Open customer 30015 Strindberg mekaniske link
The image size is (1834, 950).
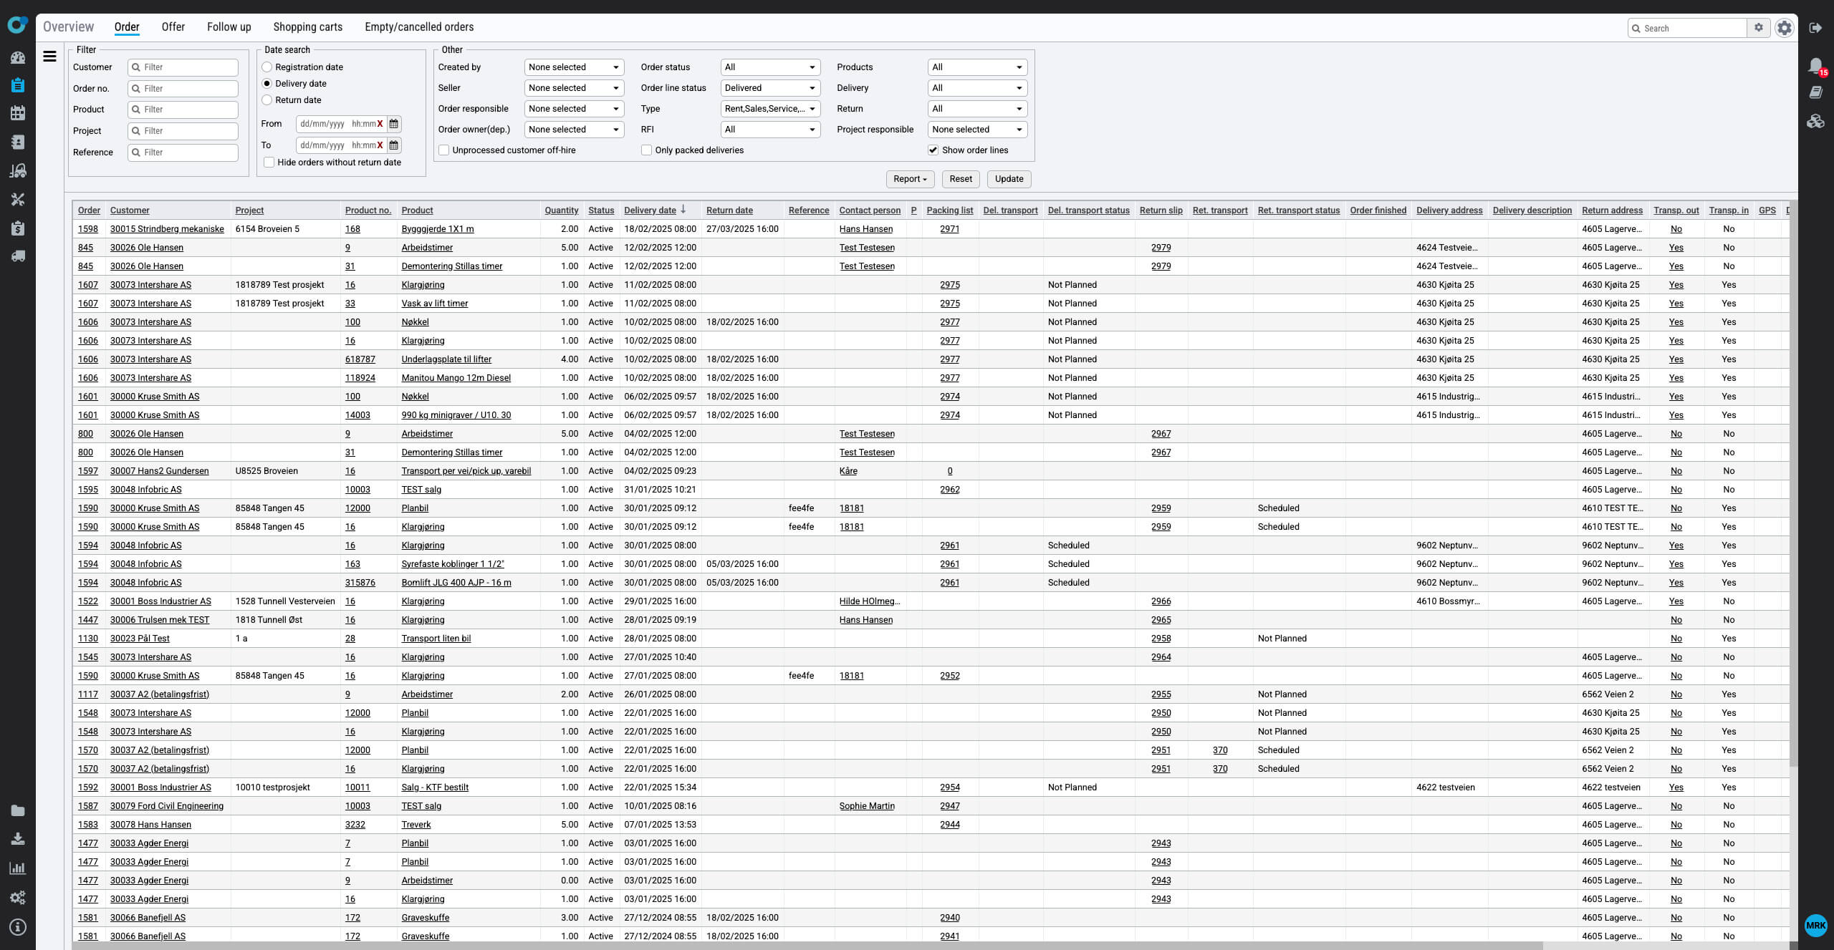coord(167,229)
